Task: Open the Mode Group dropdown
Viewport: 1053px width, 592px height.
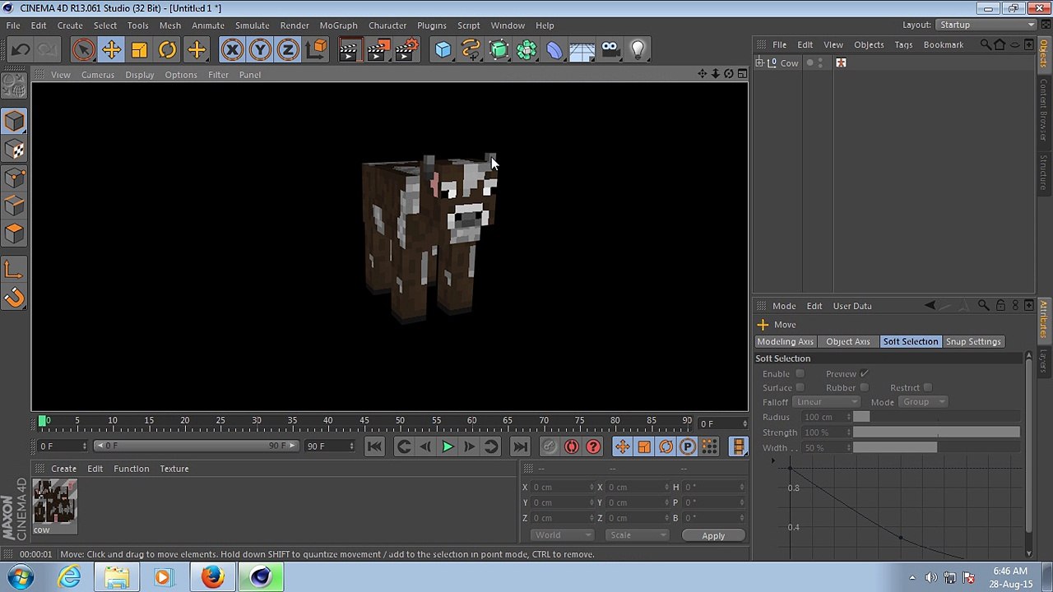Action: (925, 402)
